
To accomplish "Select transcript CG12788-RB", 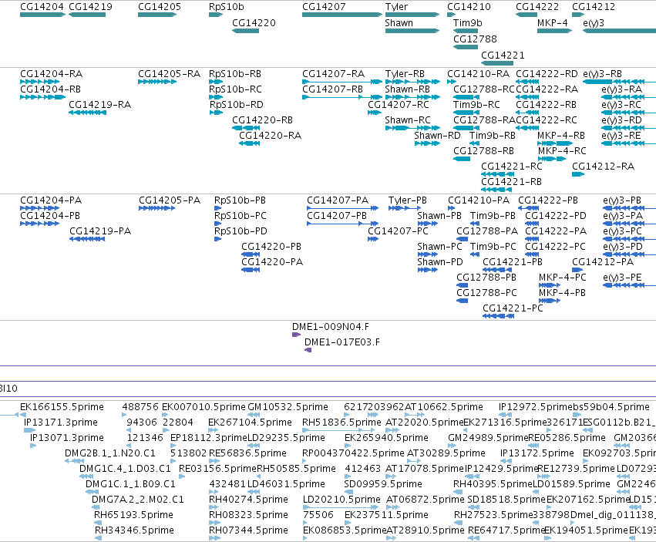I will 483,151.
